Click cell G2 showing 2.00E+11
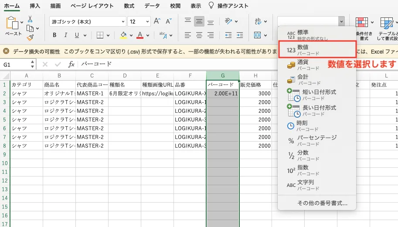398x227 pixels. tap(222, 93)
